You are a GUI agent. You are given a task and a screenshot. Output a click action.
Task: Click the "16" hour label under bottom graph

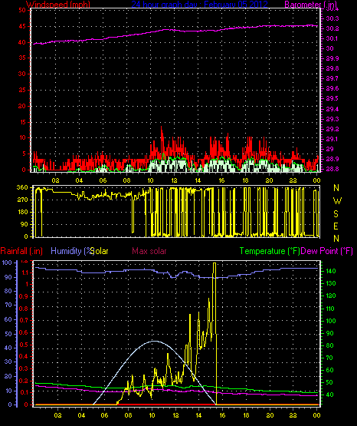pyautogui.click(x=222, y=415)
